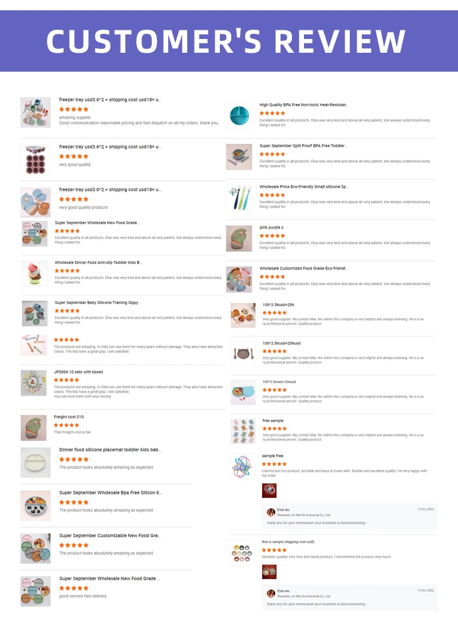The width and height of the screenshot is (458, 625).
Task: Open the white divided placemat thumbnail
Action: point(35,462)
